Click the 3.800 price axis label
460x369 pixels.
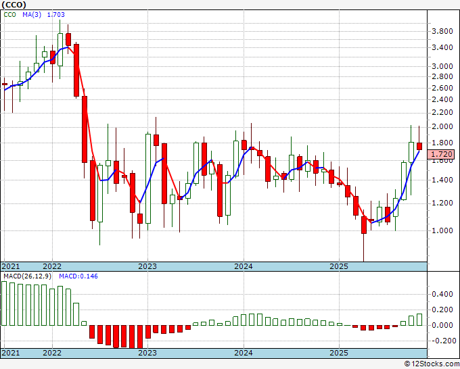(442, 31)
